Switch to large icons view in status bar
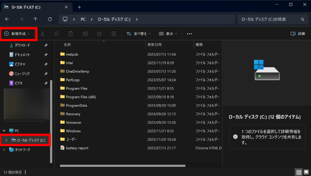 pos(306,172)
